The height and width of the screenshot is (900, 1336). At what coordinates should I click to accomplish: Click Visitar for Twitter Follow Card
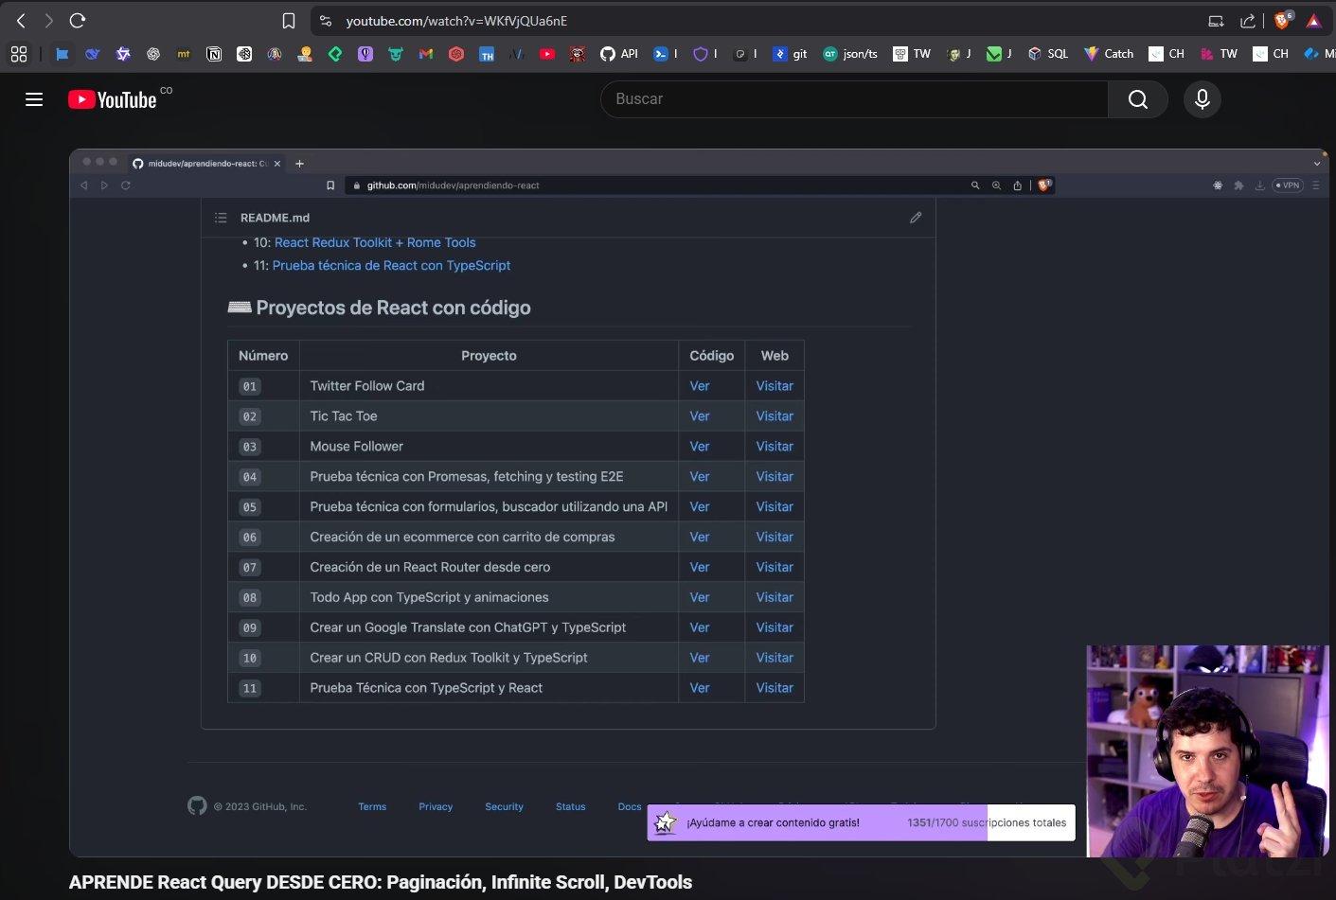(x=775, y=386)
